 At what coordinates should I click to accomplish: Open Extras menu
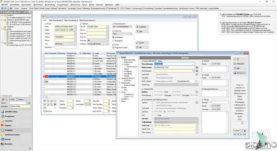click(85, 5)
